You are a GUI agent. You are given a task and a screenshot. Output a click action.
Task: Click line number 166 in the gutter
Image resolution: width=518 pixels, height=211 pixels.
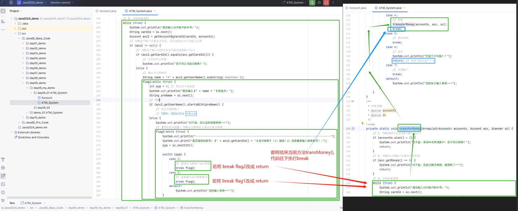point(98,100)
